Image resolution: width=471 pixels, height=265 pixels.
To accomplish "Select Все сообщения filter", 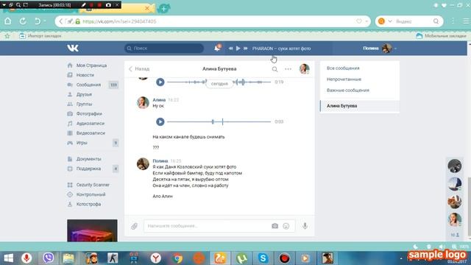I will [343, 68].
